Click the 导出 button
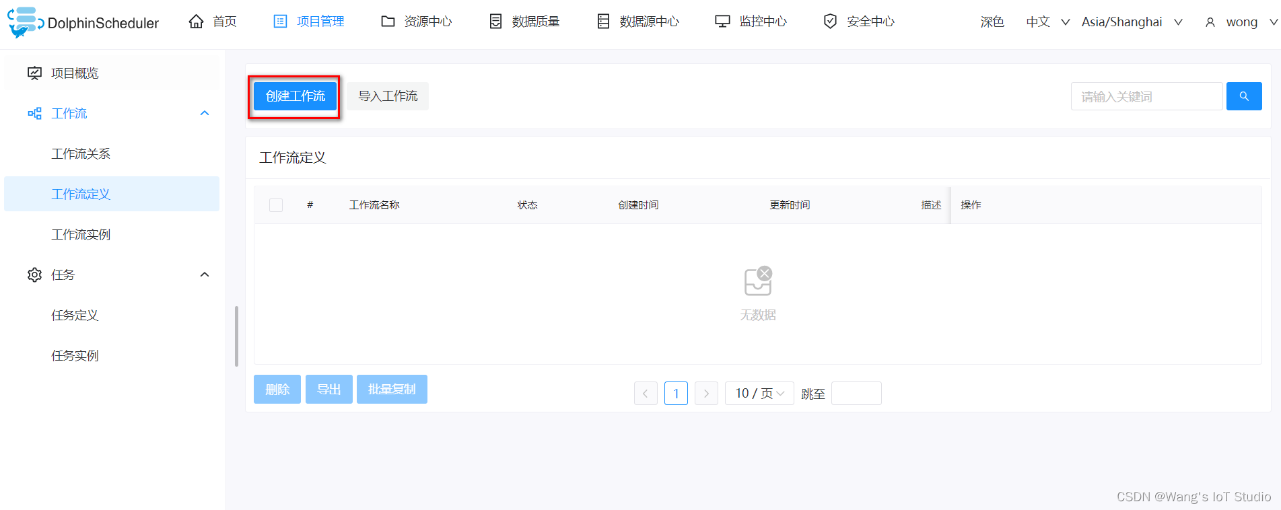This screenshot has height=510, width=1281. (x=329, y=389)
